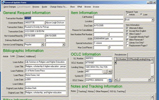Click the ISSN input field
Screen dimensions: 159x100
pyautogui.click(x=109, y=39)
